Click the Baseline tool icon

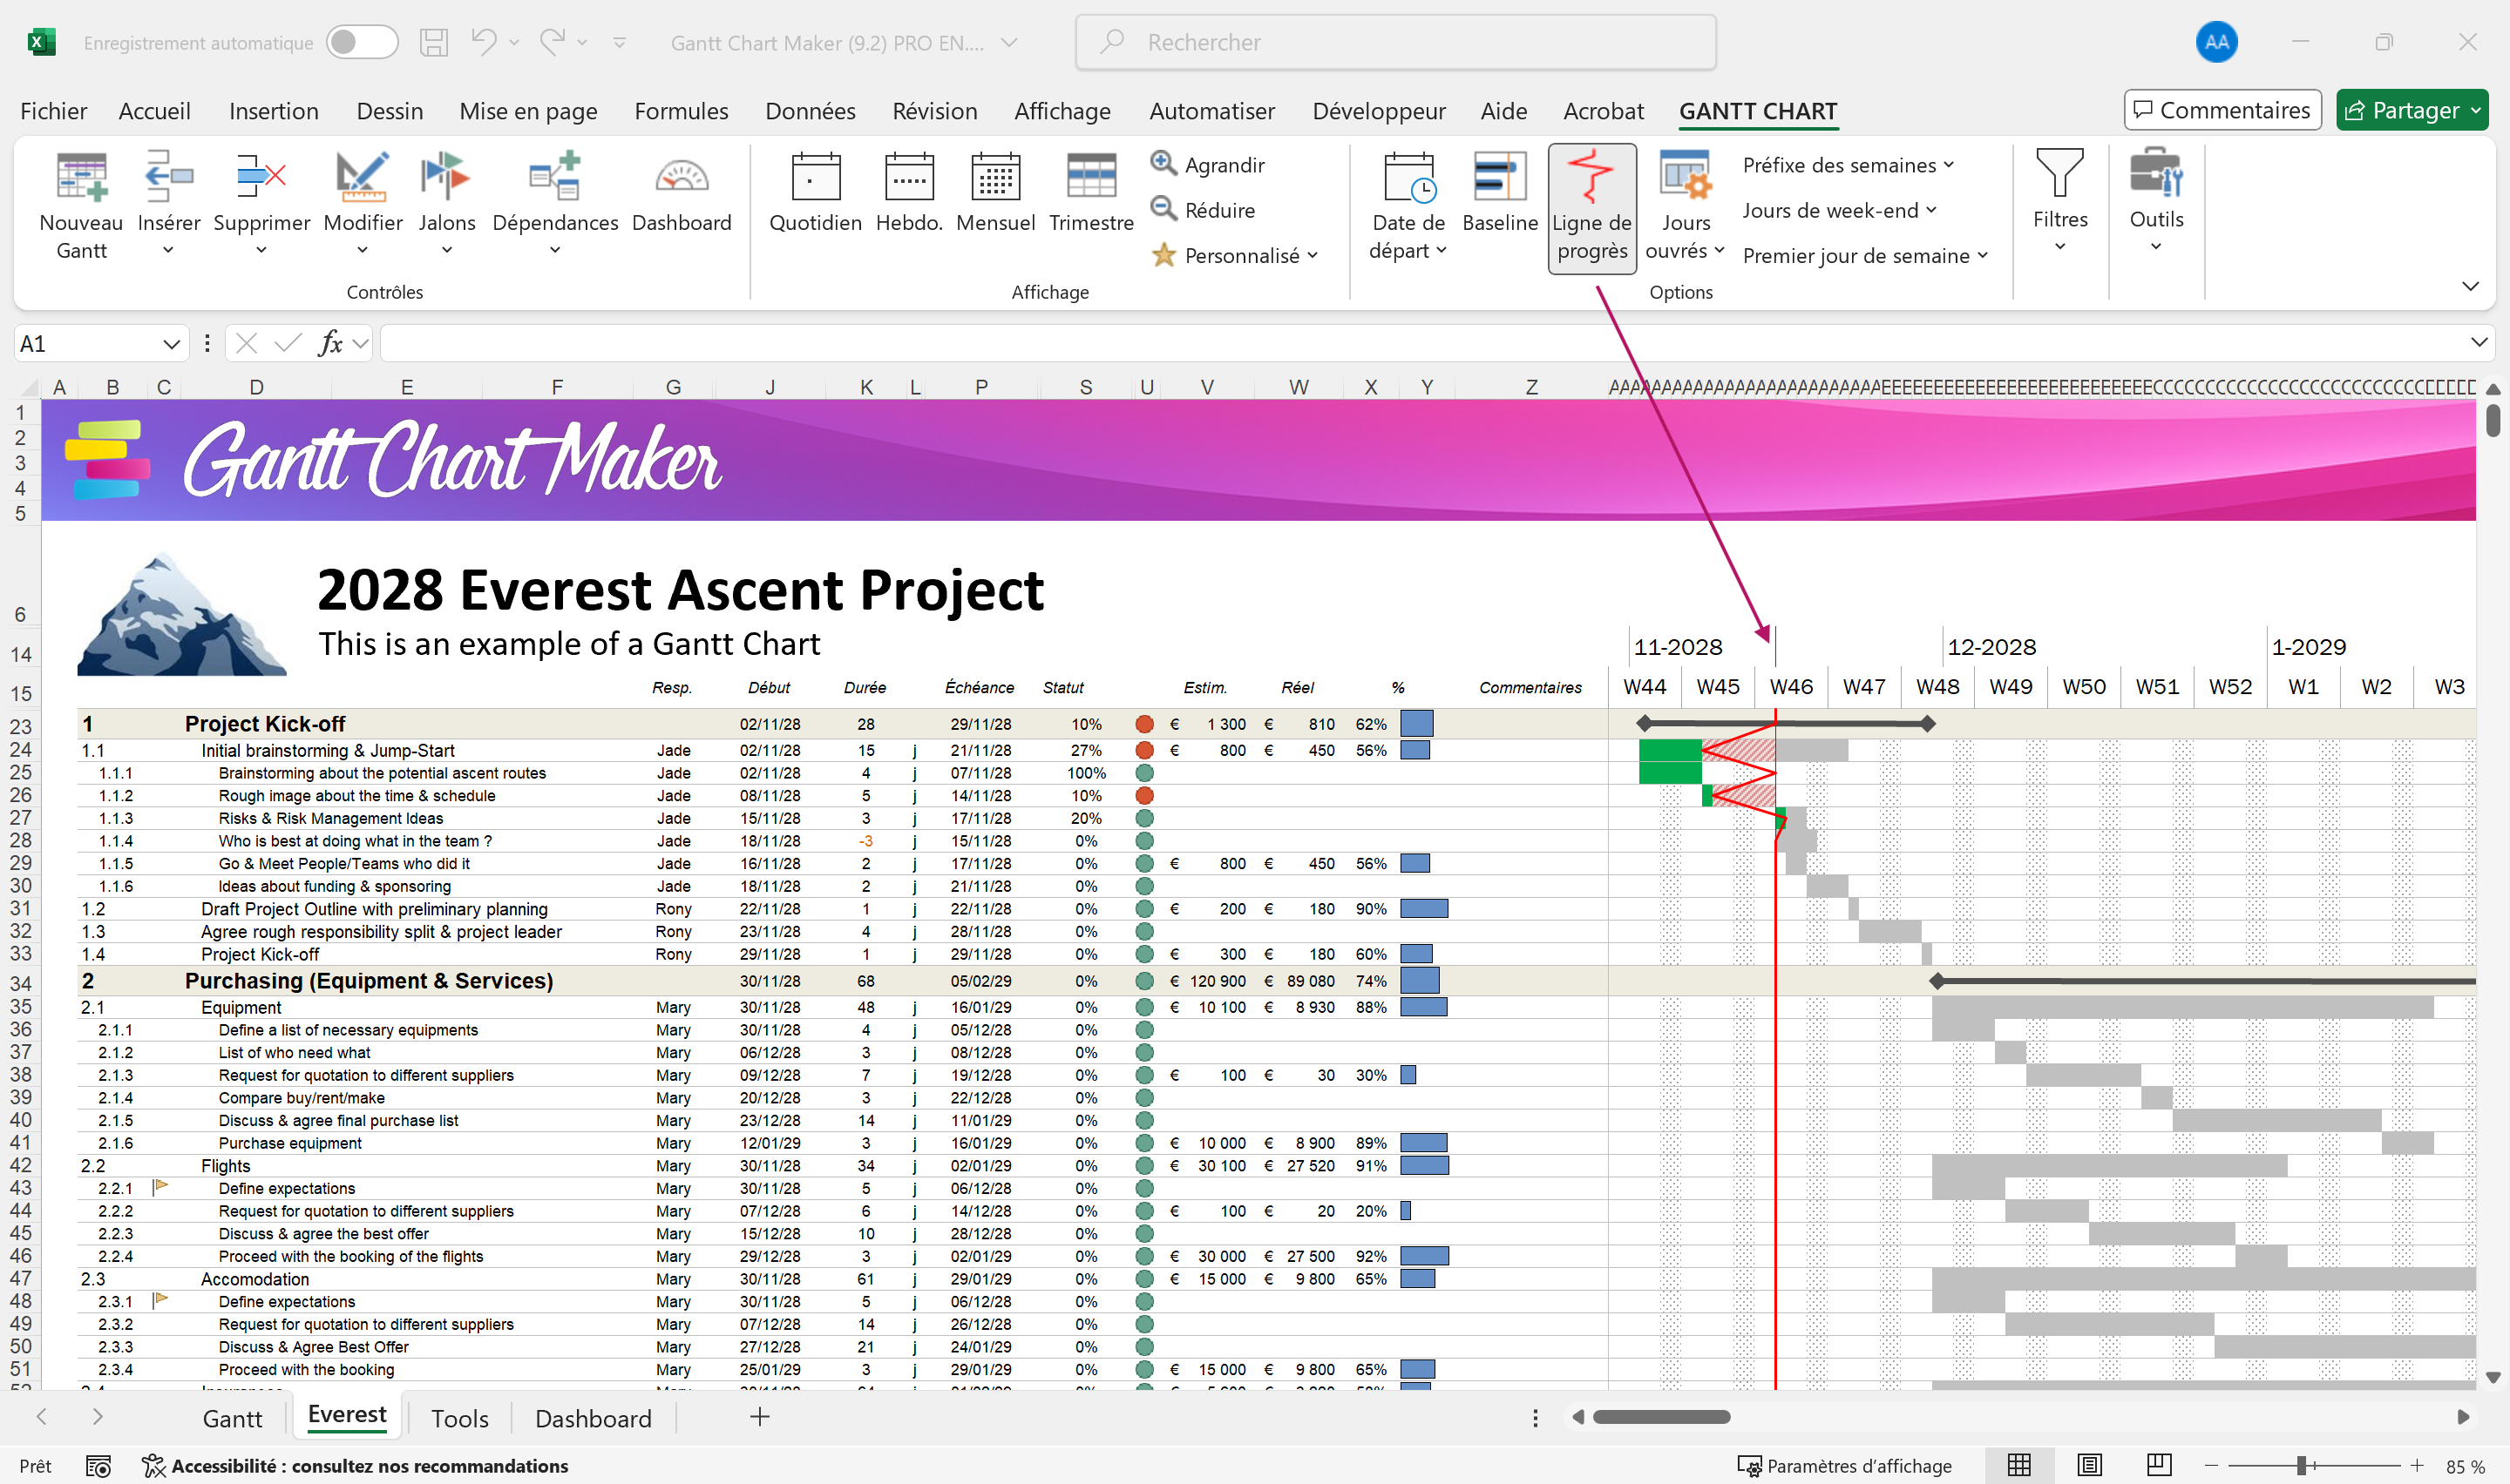[x=1499, y=178]
